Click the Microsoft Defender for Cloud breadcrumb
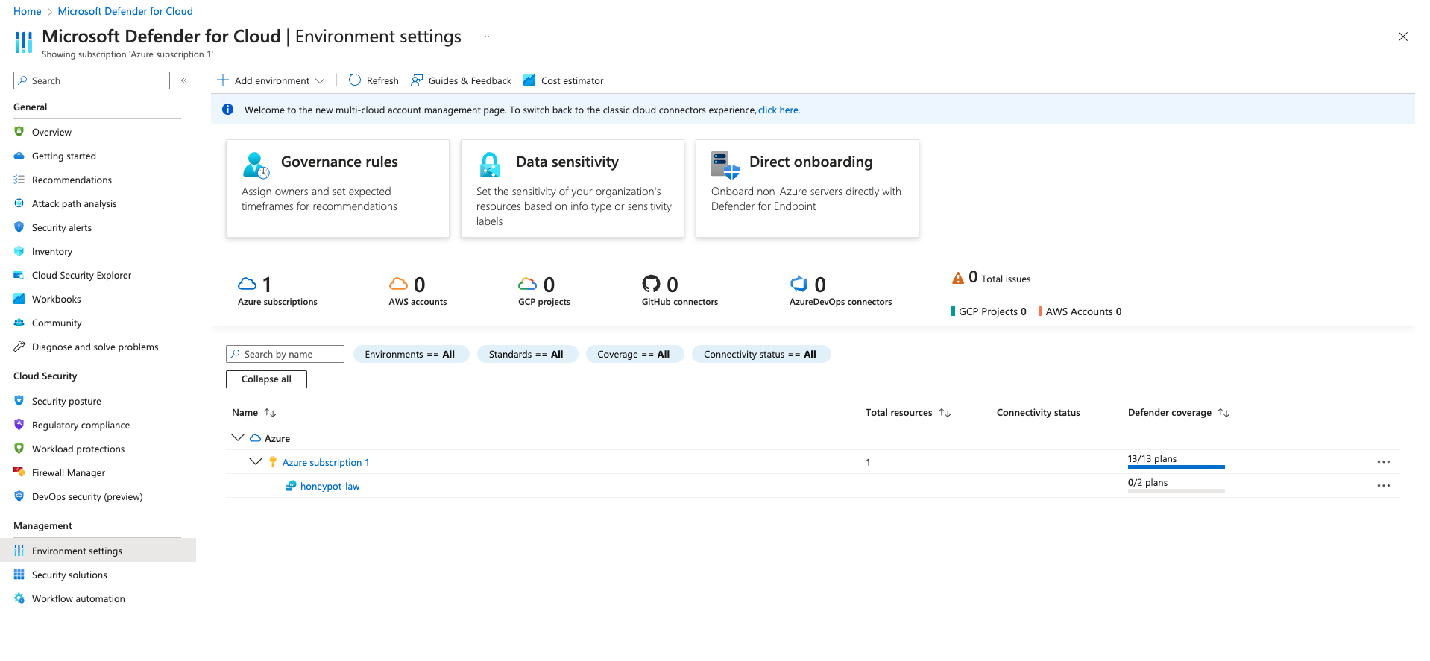The image size is (1430, 661). (x=125, y=11)
